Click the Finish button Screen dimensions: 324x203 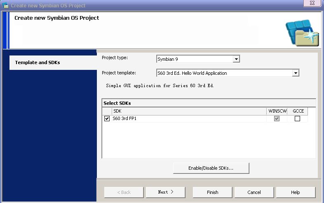click(x=212, y=192)
